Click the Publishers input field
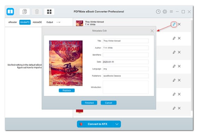 pos(126,76)
